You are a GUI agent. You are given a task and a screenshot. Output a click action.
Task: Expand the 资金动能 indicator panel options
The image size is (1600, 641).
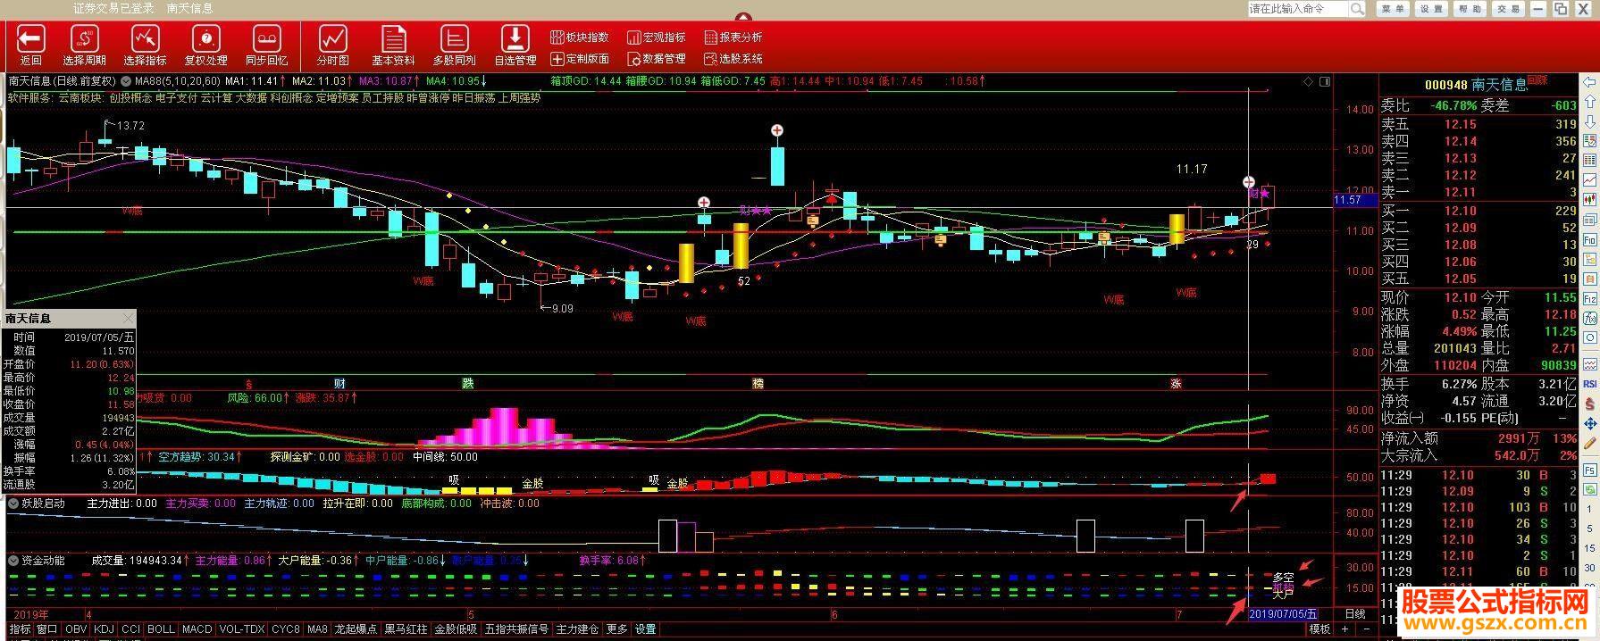13,561
